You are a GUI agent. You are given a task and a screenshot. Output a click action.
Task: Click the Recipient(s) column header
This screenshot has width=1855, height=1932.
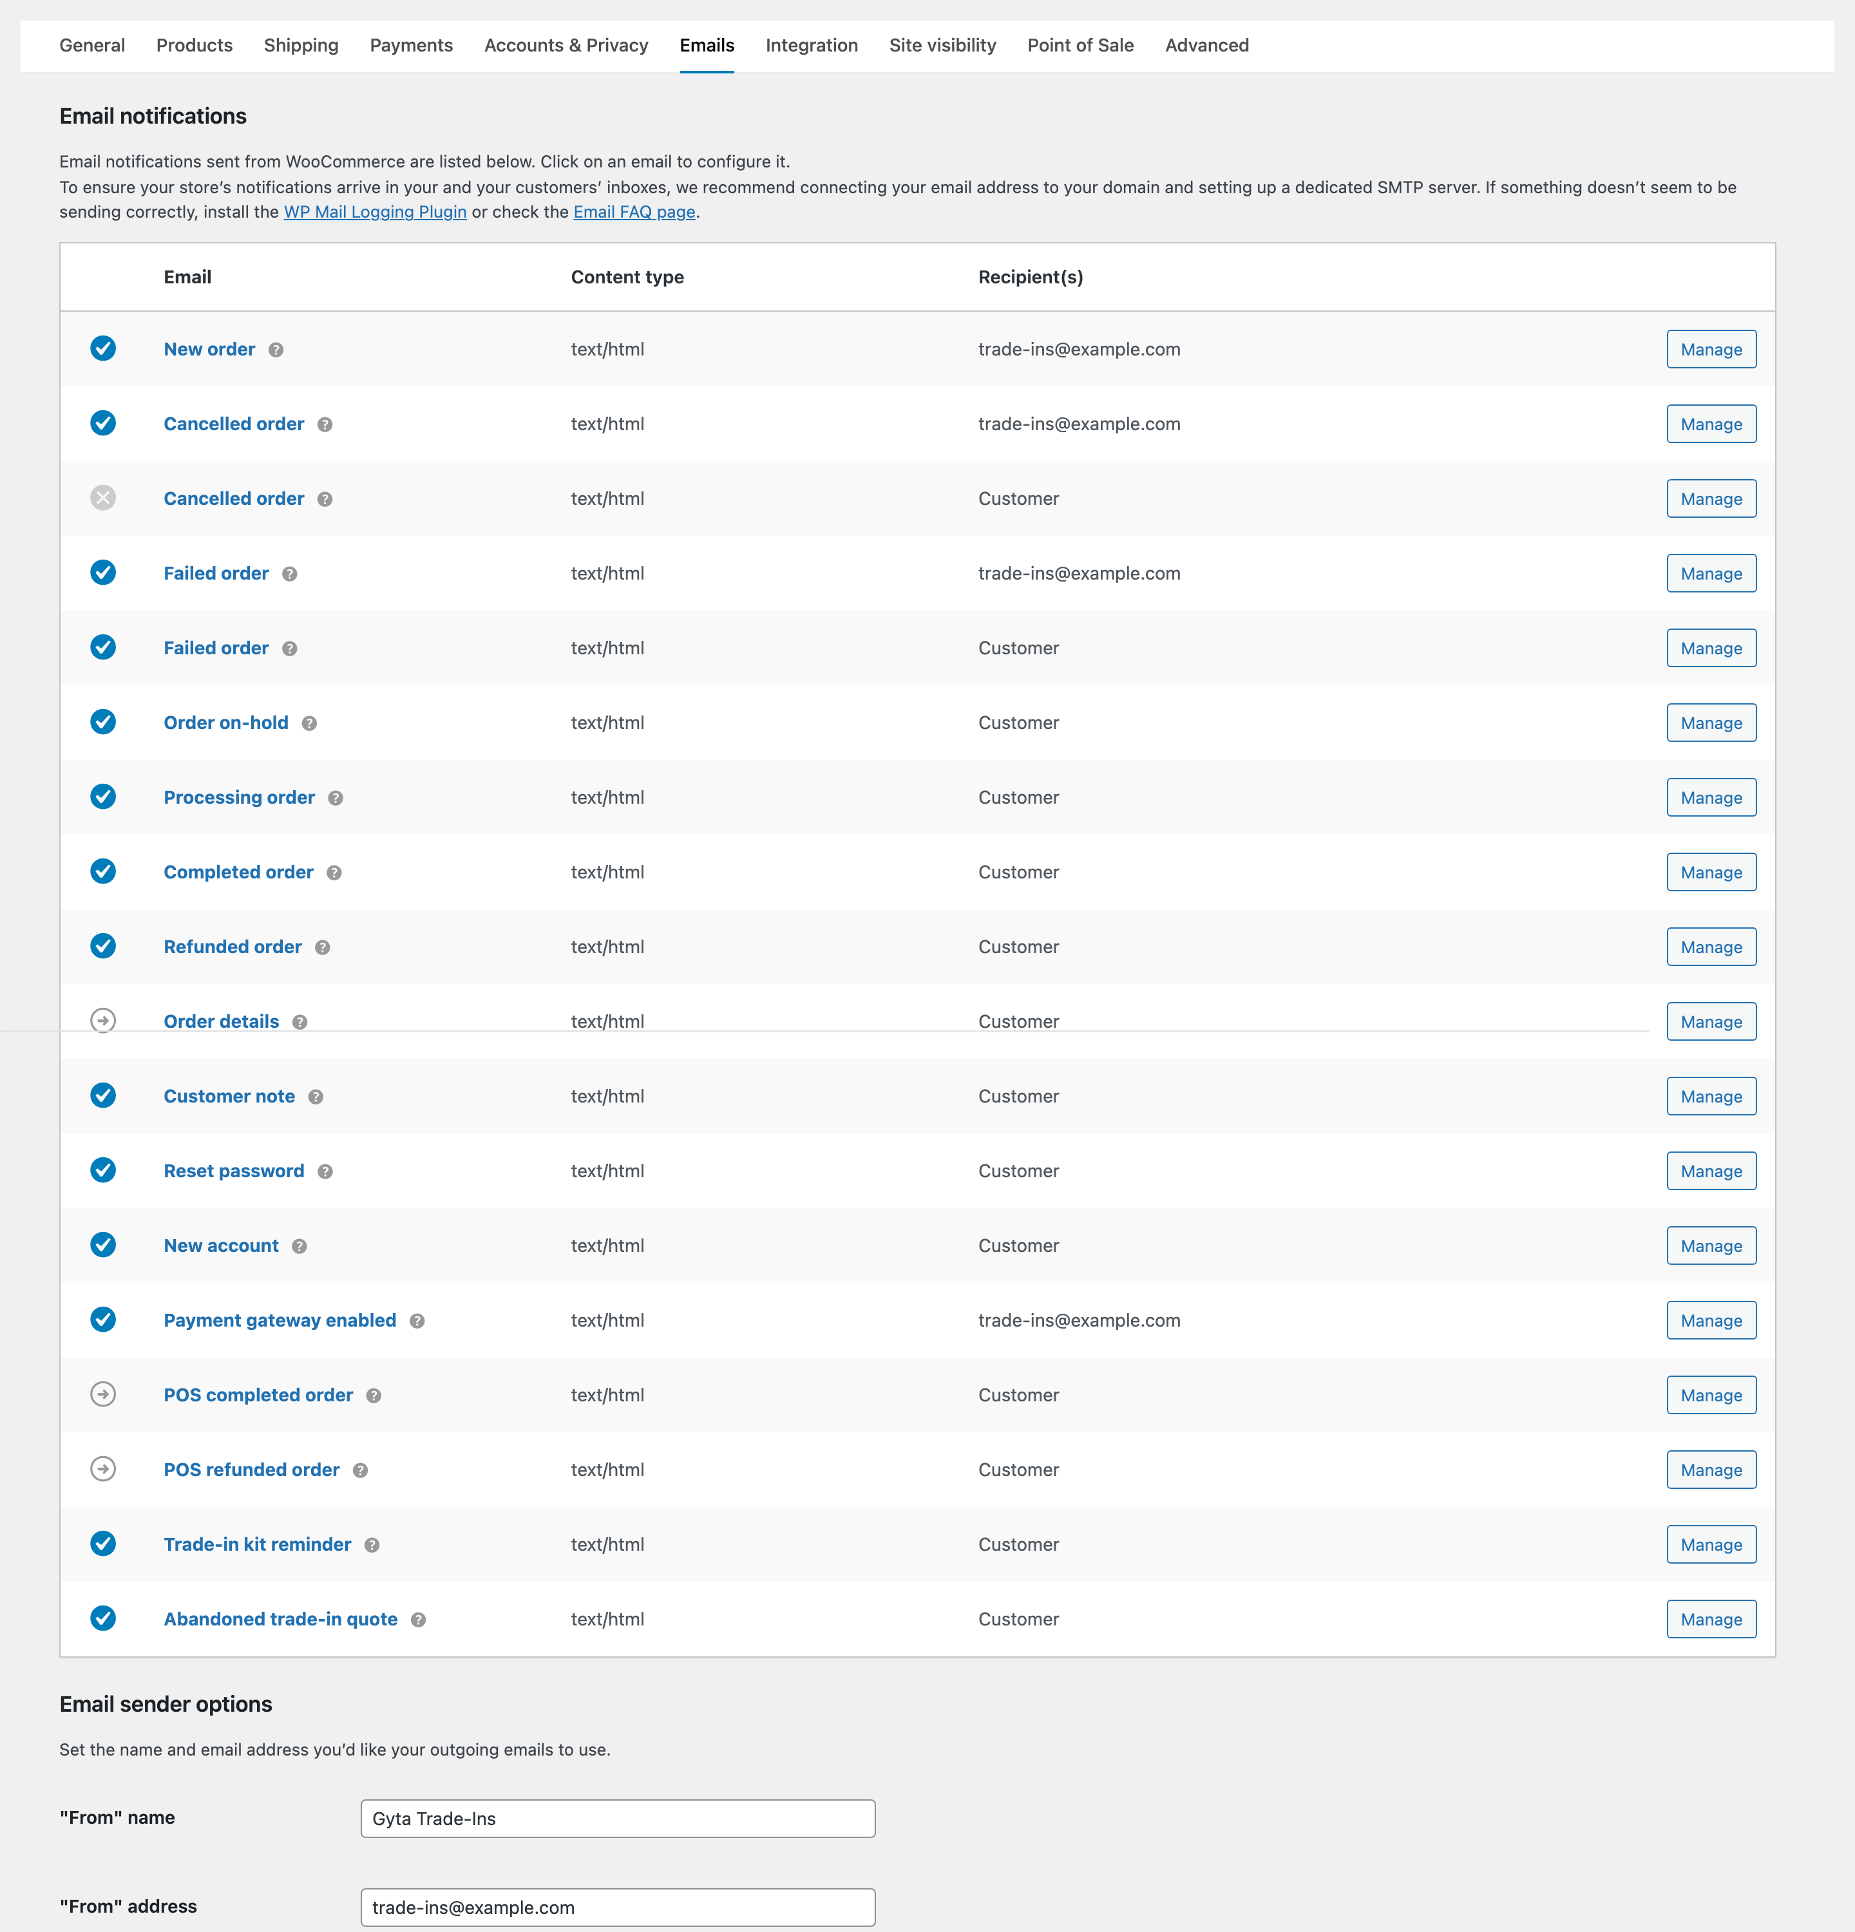(1030, 277)
